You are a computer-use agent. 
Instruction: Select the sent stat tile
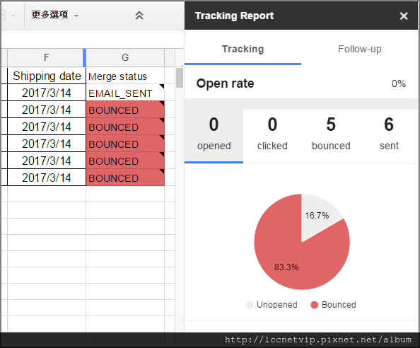(389, 136)
